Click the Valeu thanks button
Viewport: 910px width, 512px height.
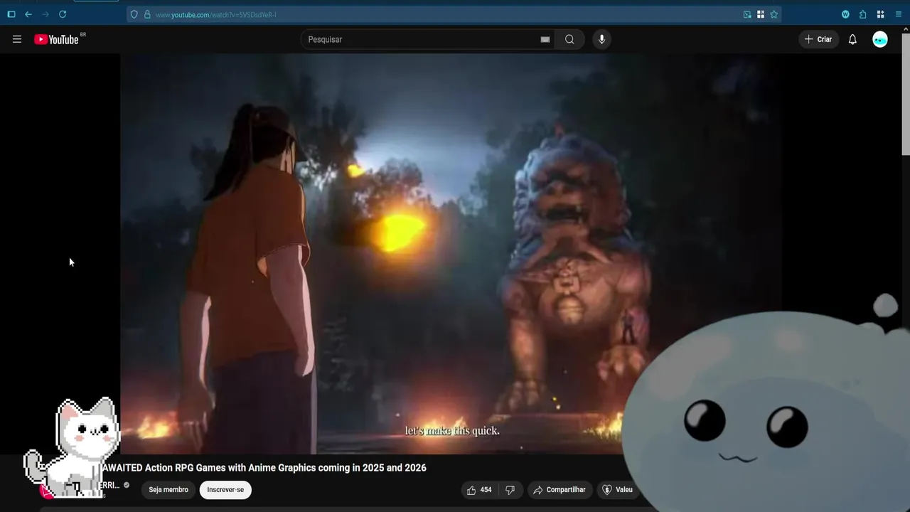pyautogui.click(x=617, y=489)
